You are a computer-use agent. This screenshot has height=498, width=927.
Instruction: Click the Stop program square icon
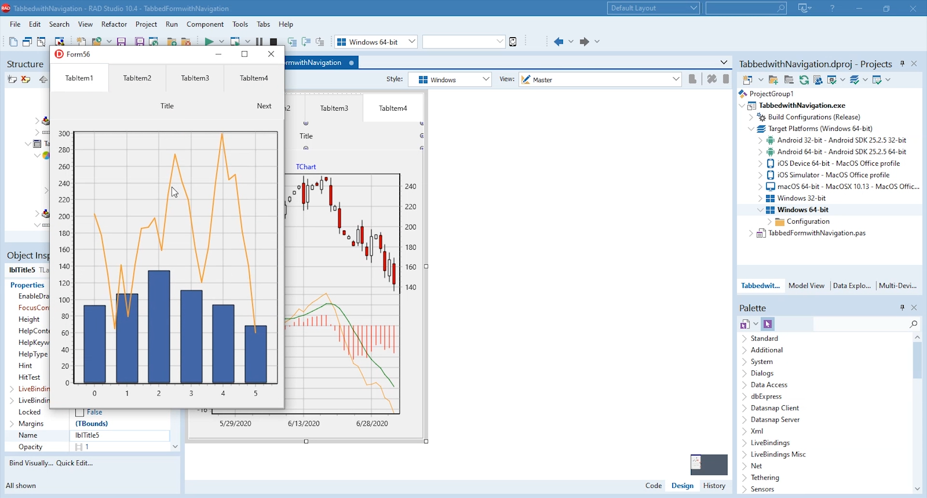274,42
